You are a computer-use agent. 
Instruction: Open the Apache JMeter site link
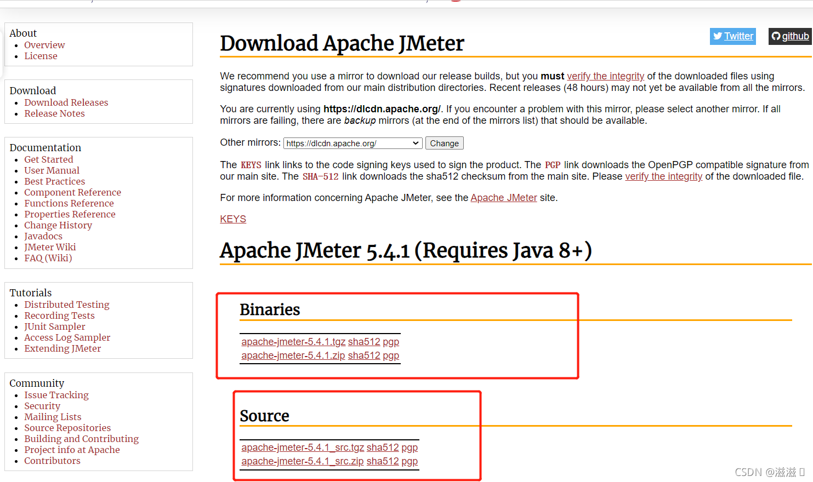pyautogui.click(x=504, y=198)
